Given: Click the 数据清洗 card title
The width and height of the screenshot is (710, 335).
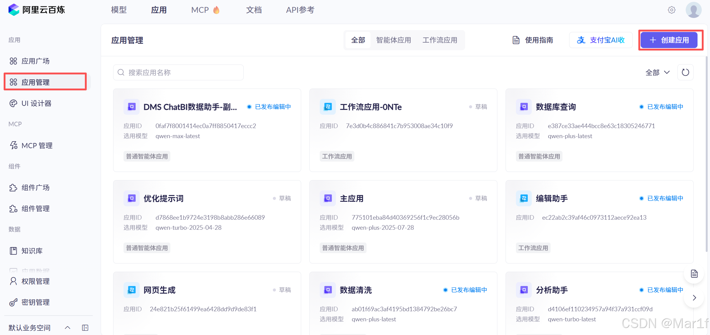Looking at the screenshot, I should 356,290.
